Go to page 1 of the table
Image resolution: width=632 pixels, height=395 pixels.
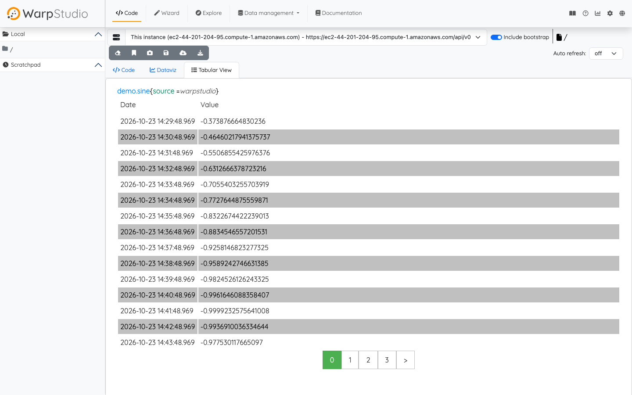(x=350, y=360)
